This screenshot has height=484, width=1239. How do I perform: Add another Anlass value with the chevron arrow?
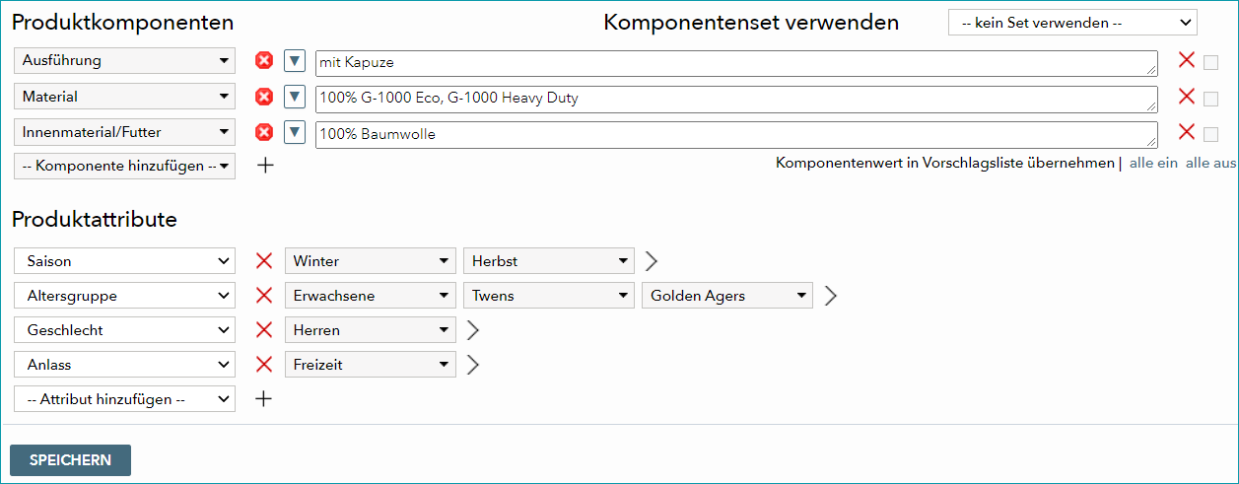[x=472, y=365]
